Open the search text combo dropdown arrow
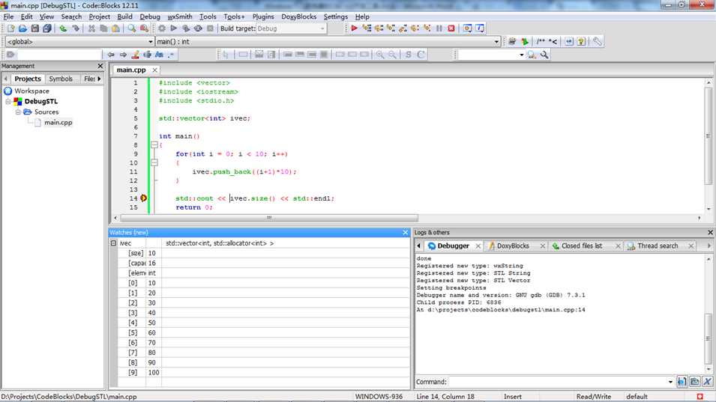Viewport: 716px width, 402px height. [x=522, y=55]
